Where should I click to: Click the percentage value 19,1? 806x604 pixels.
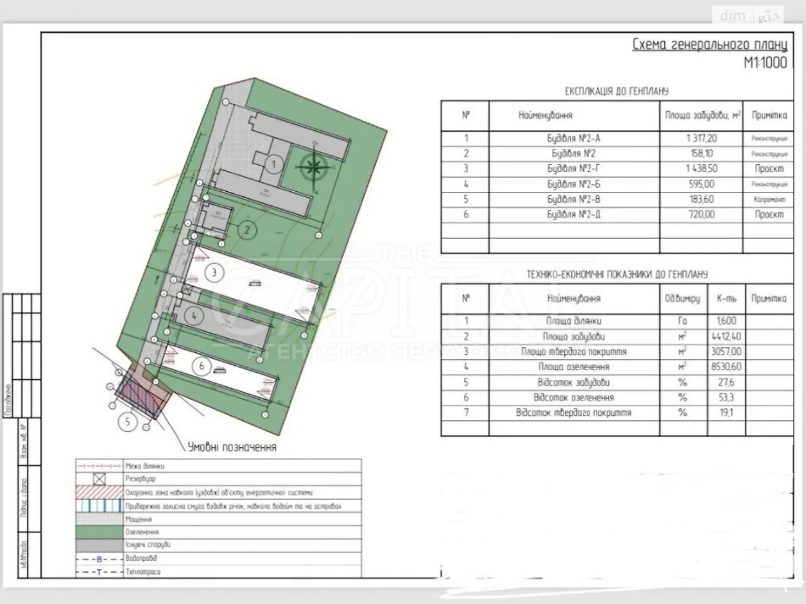pyautogui.click(x=726, y=413)
